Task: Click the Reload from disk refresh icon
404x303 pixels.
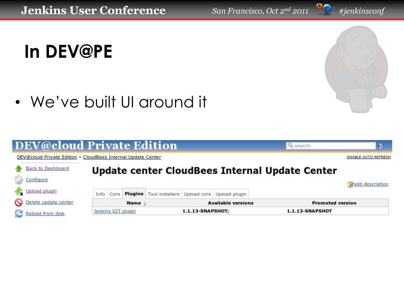Action: [x=19, y=213]
